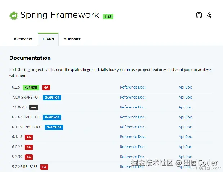Open Reference Doc. for version 6.1.18
The height and width of the screenshot is (172, 223).
click(x=133, y=137)
